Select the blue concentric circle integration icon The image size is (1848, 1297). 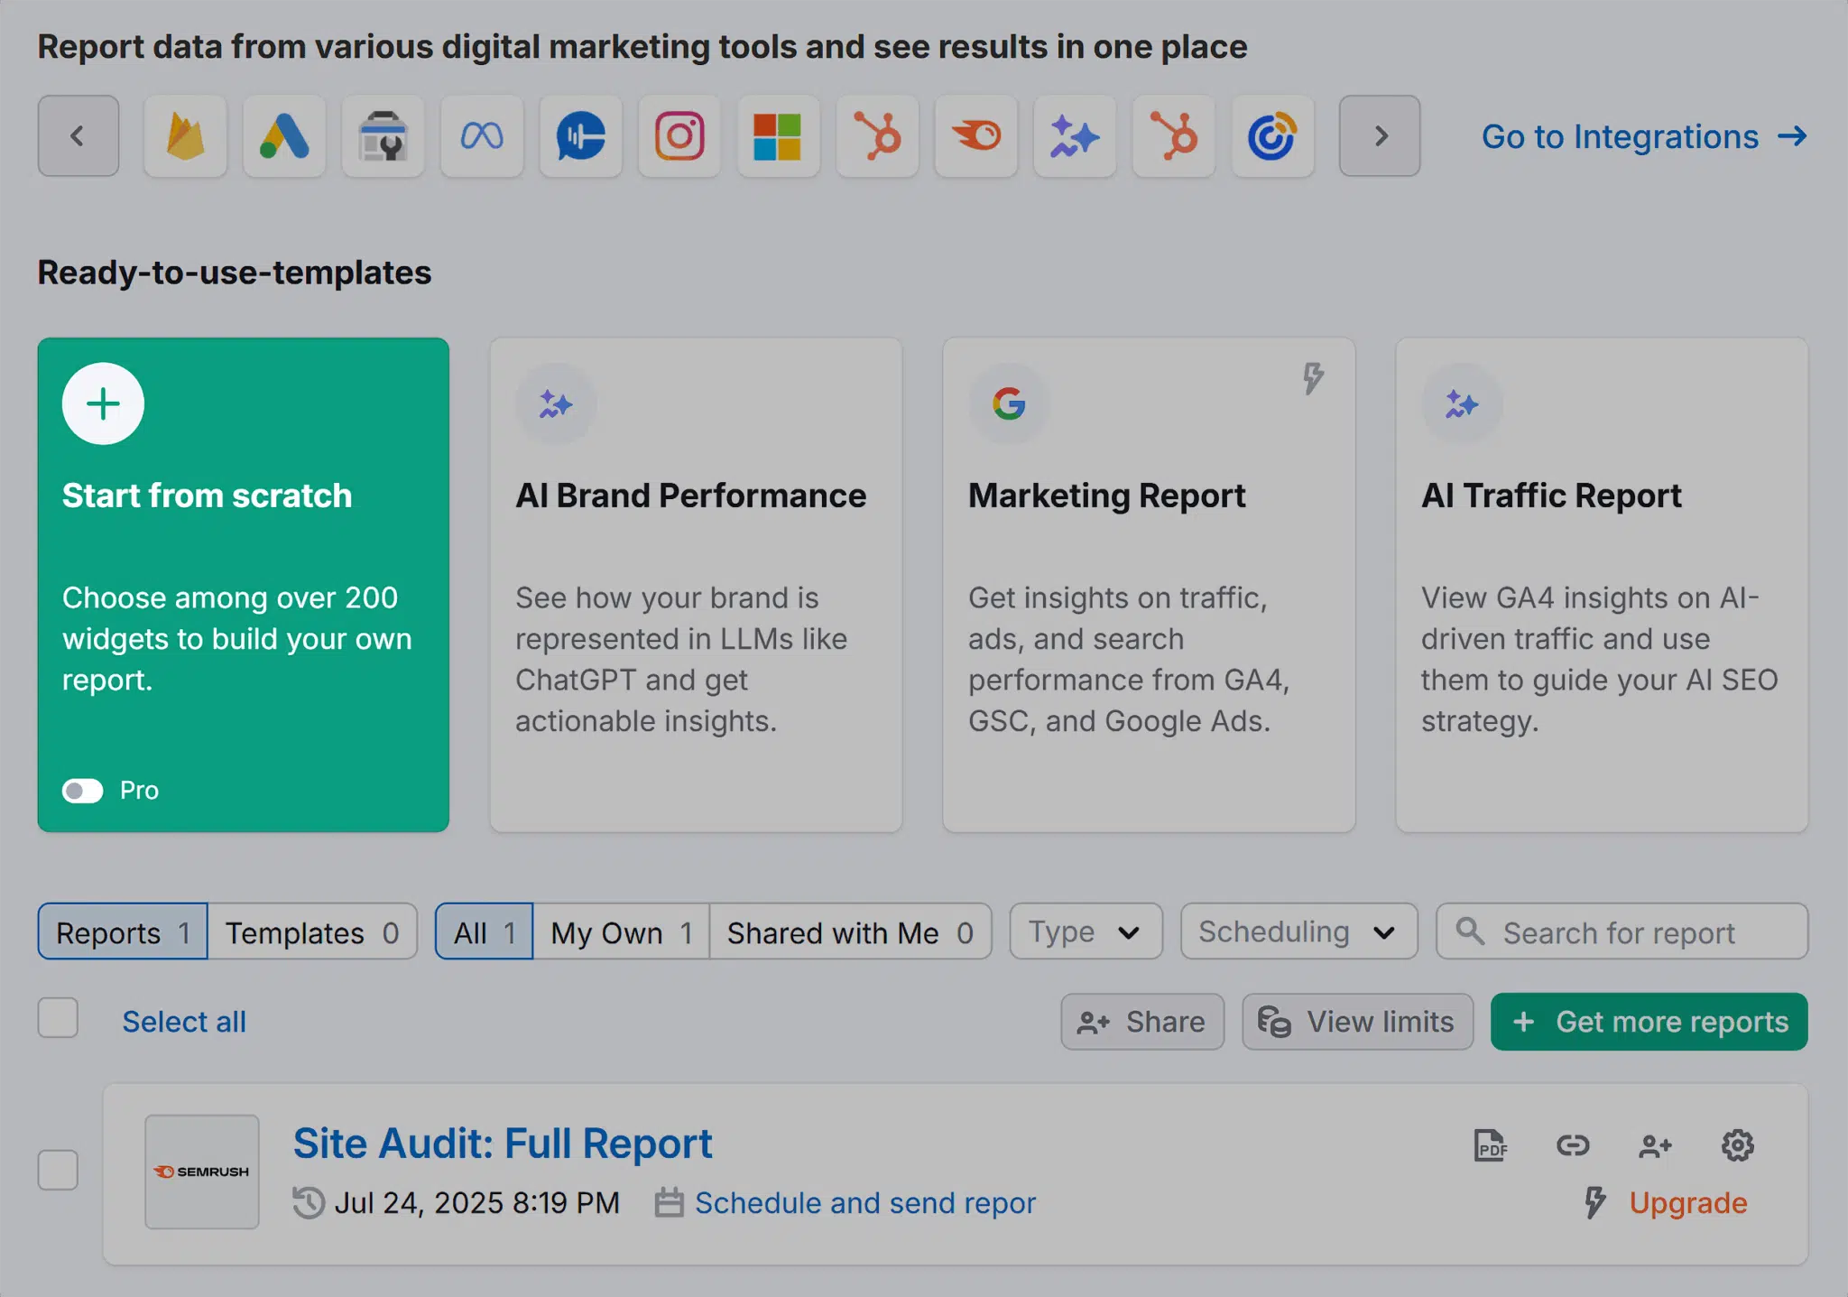pos(1272,136)
